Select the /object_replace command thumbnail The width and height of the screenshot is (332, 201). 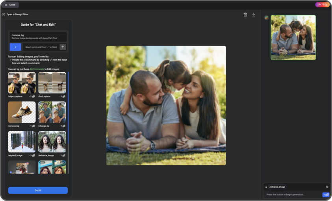[x=22, y=82]
